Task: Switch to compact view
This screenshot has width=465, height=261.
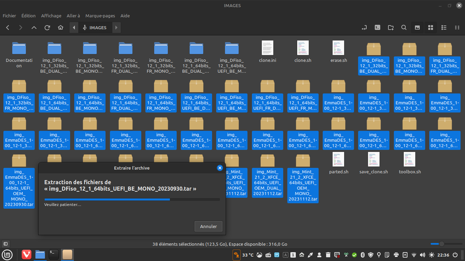Action: coord(457,27)
